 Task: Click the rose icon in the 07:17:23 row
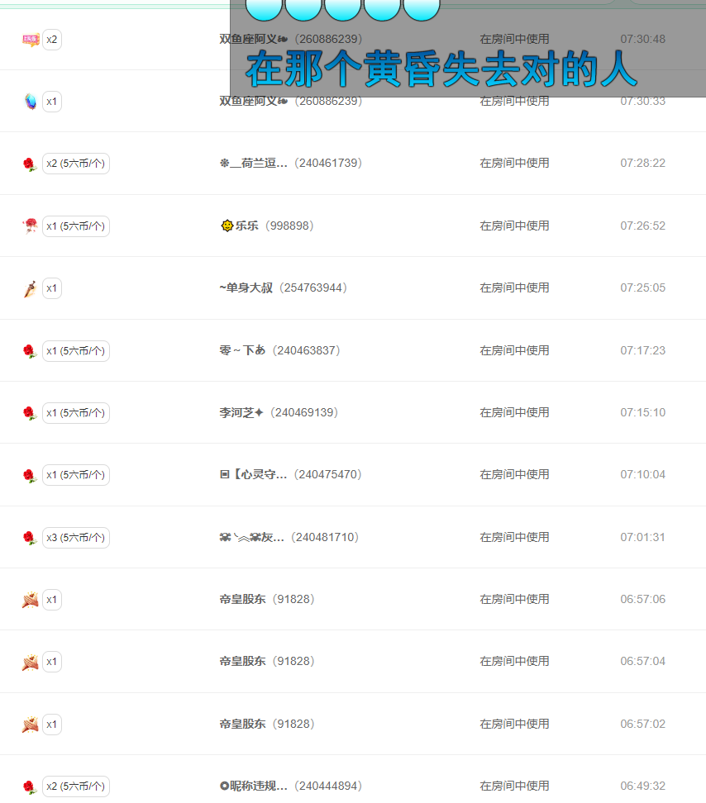30,351
